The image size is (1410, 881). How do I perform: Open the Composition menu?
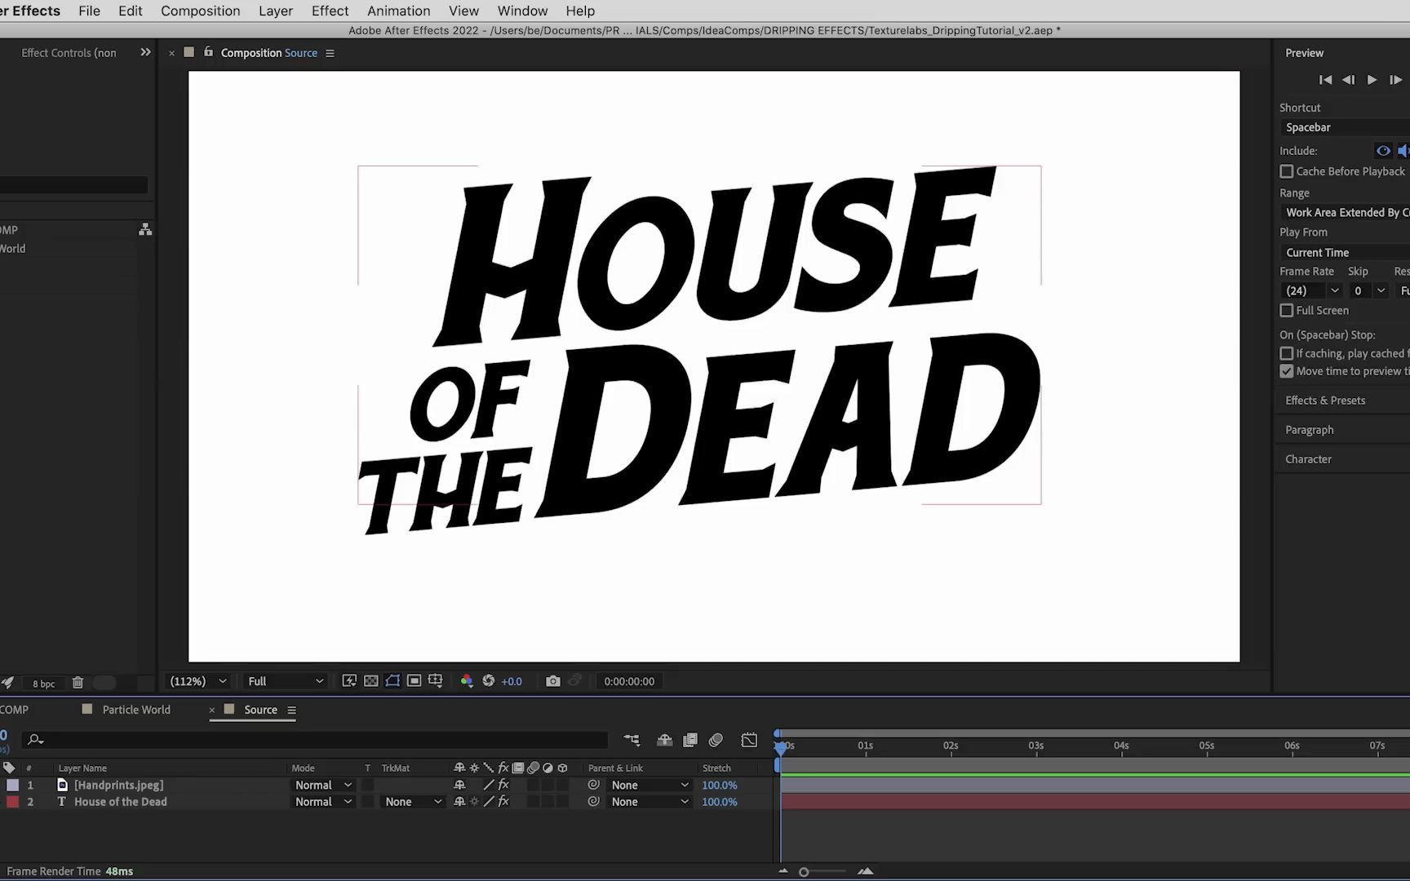[x=200, y=11]
